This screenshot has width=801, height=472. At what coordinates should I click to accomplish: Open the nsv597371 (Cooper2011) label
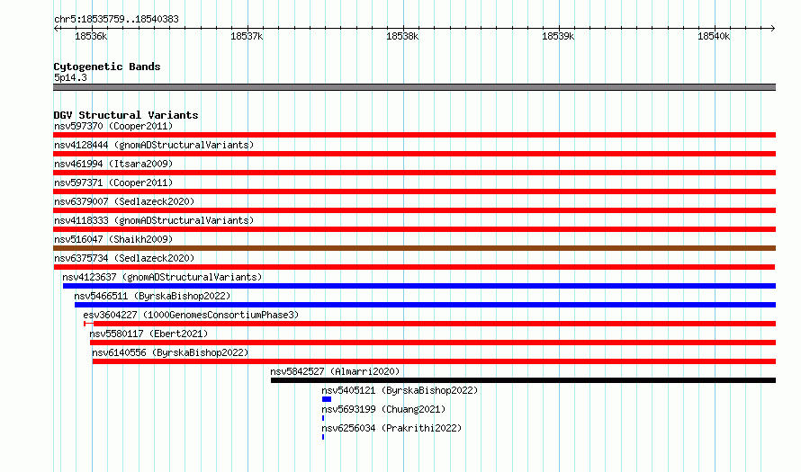[113, 183]
